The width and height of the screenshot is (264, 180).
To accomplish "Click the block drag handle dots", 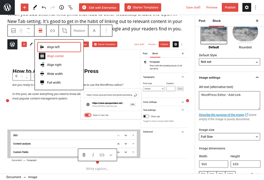I will (21, 31).
